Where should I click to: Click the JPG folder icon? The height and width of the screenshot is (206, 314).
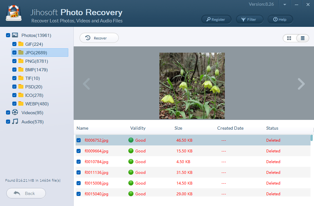(21, 52)
